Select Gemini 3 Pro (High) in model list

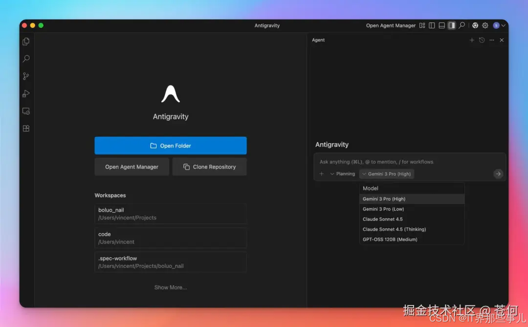412,198
